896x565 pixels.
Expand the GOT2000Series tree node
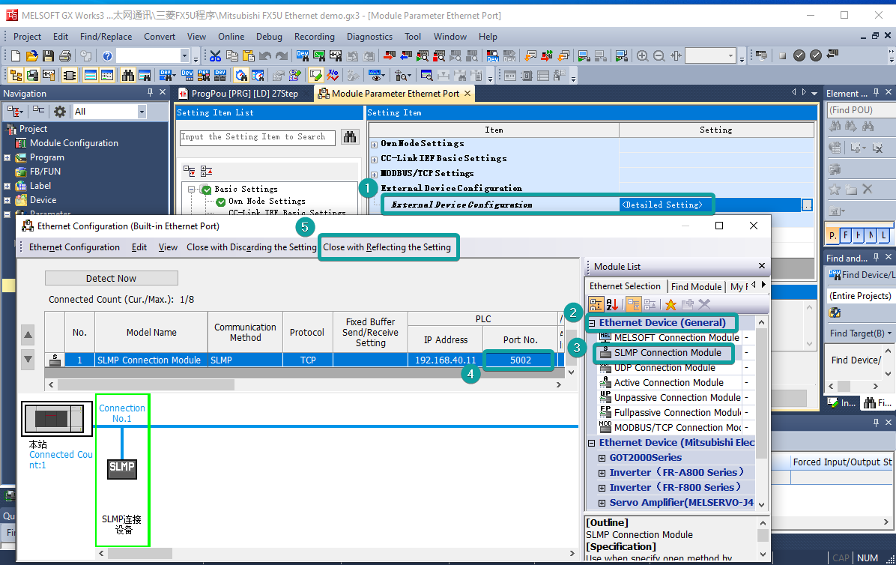602,458
